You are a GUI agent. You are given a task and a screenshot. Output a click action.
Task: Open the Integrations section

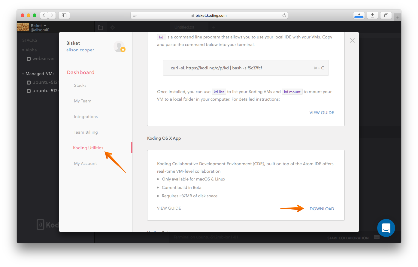click(86, 117)
